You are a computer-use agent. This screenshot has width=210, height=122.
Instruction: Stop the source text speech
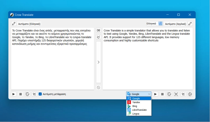click(x=21, y=94)
